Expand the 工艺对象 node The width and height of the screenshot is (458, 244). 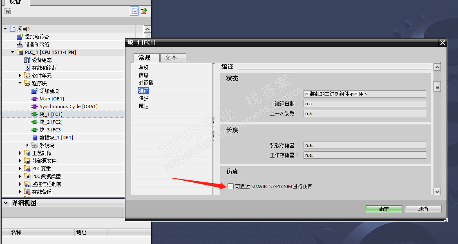click(x=20, y=153)
